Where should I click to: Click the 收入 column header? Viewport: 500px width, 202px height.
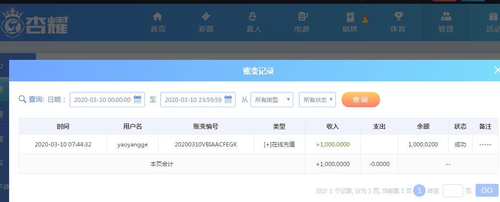(333, 126)
